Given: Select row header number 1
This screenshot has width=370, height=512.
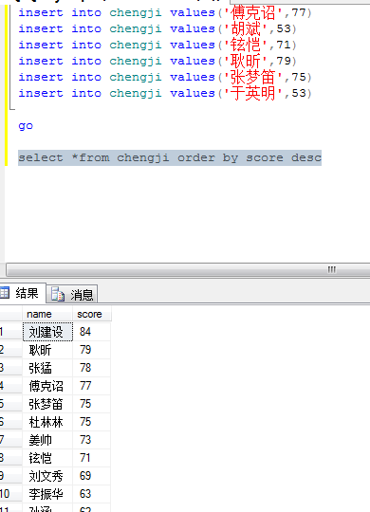Looking at the screenshot, I should (x=10, y=332).
